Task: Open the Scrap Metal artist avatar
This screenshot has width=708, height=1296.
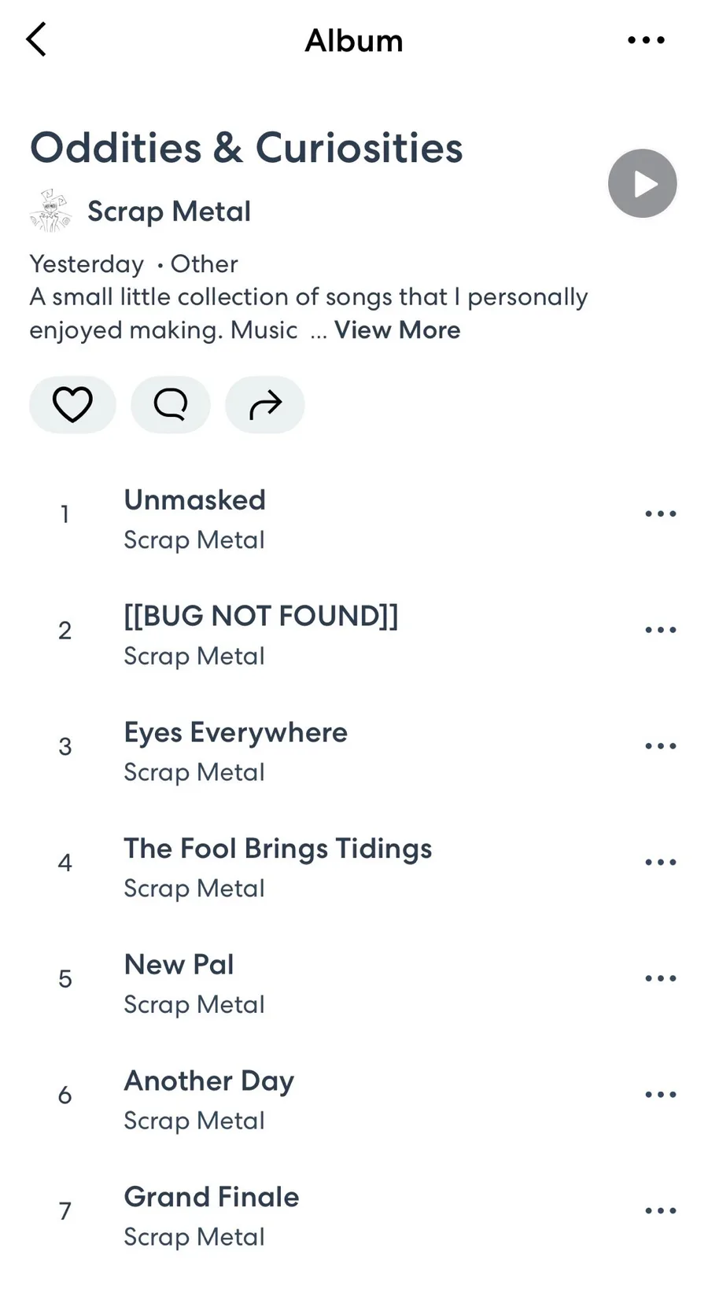Action: [x=50, y=211]
